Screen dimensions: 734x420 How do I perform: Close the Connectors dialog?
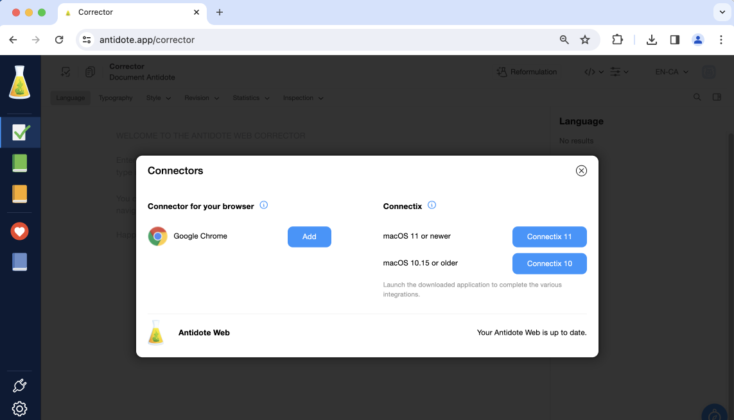point(581,171)
